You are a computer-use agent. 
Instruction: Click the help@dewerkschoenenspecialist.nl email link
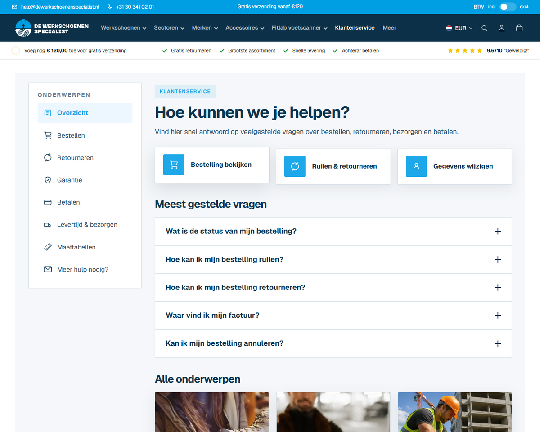point(60,7)
